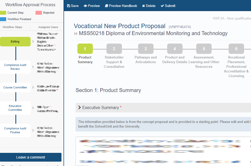Expand assigned users for Editing step
Image resolution: width=251 pixels, height=166 pixels.
(33, 41)
